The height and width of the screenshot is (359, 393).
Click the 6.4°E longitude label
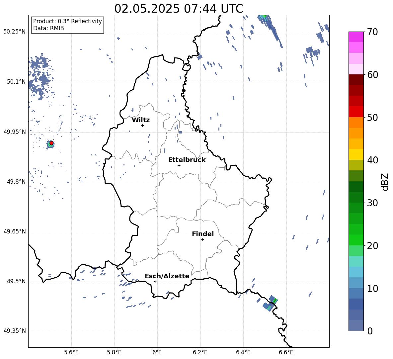243,352
